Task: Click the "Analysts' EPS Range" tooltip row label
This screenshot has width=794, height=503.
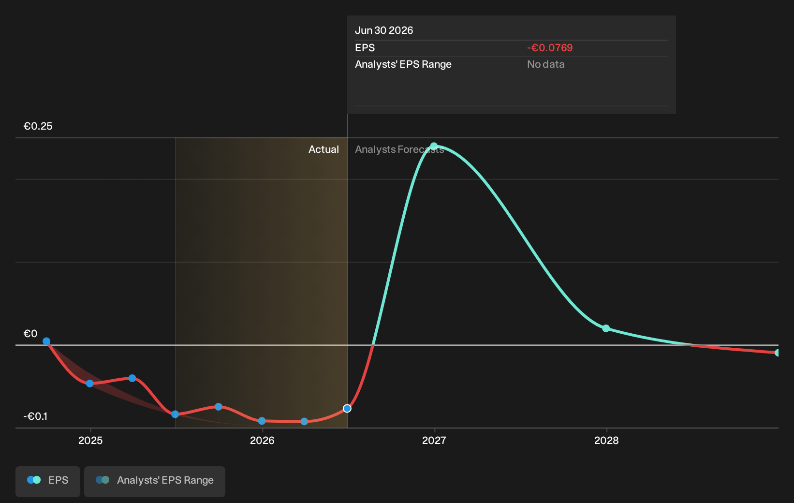Action: [x=403, y=64]
